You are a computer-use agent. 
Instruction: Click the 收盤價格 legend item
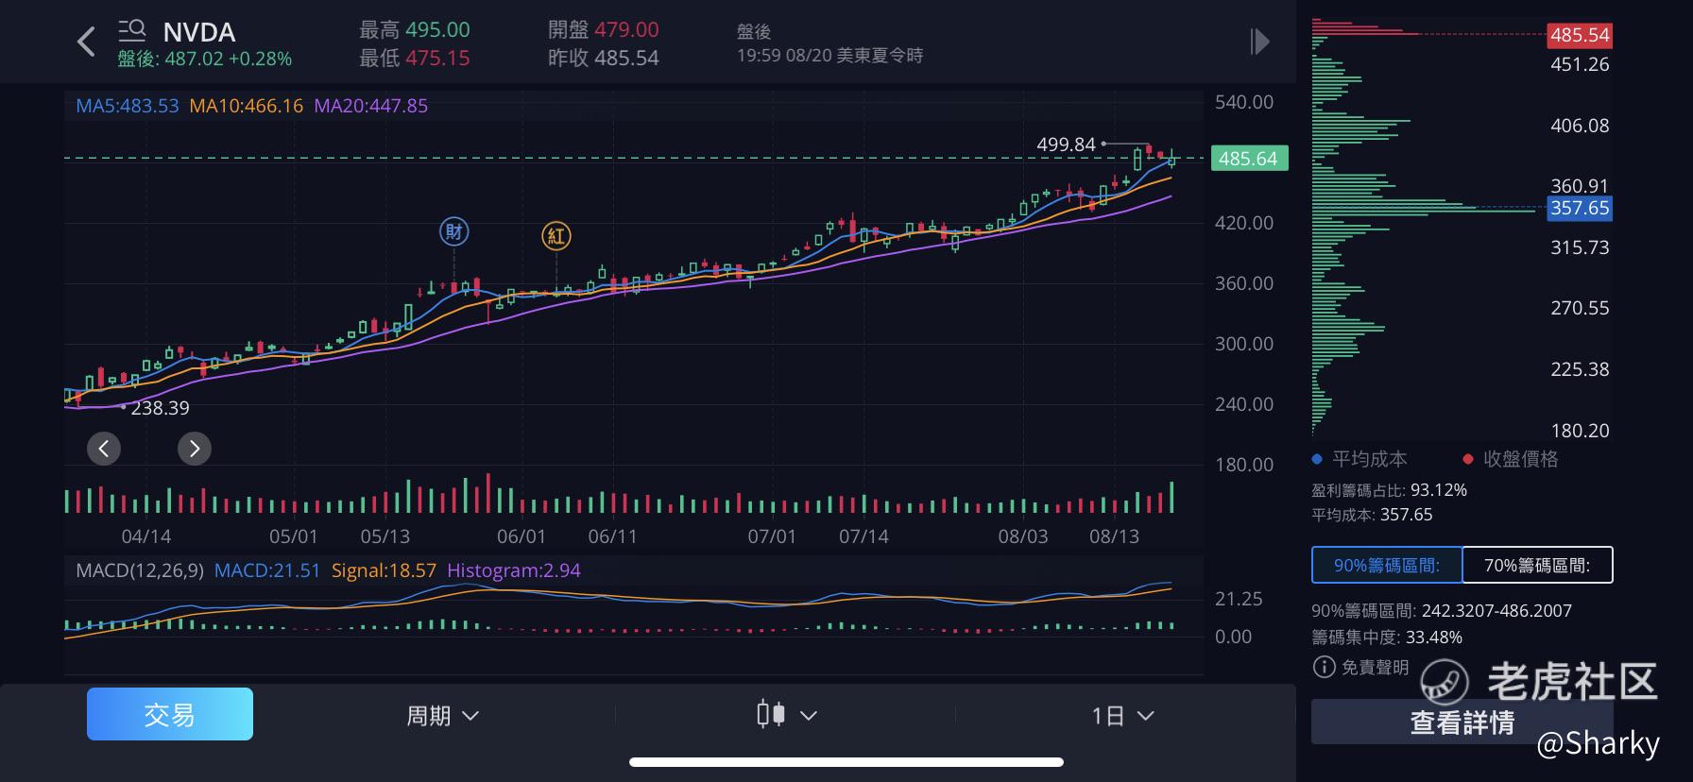[x=1511, y=459]
